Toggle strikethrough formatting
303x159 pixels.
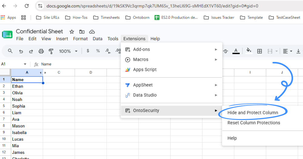(x=225, y=51)
